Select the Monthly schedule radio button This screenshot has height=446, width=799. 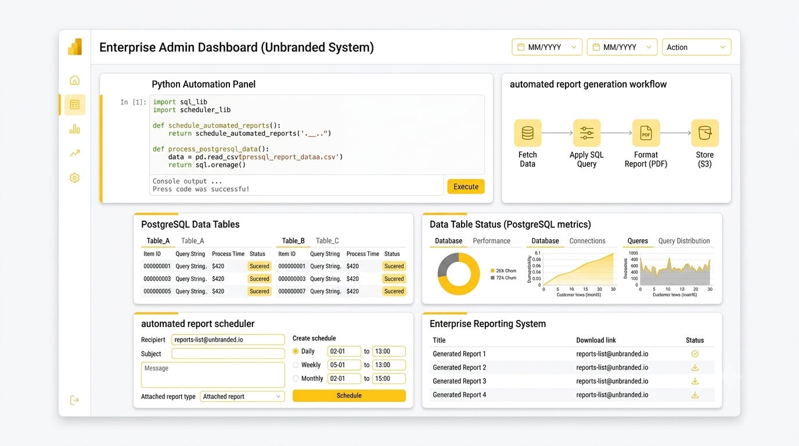pos(296,379)
